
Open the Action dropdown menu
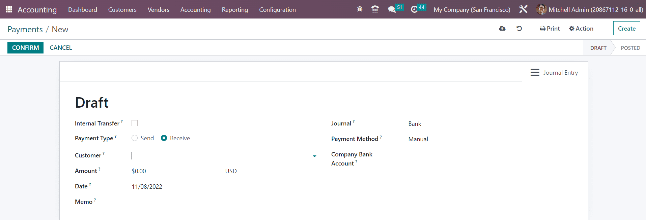581,29
